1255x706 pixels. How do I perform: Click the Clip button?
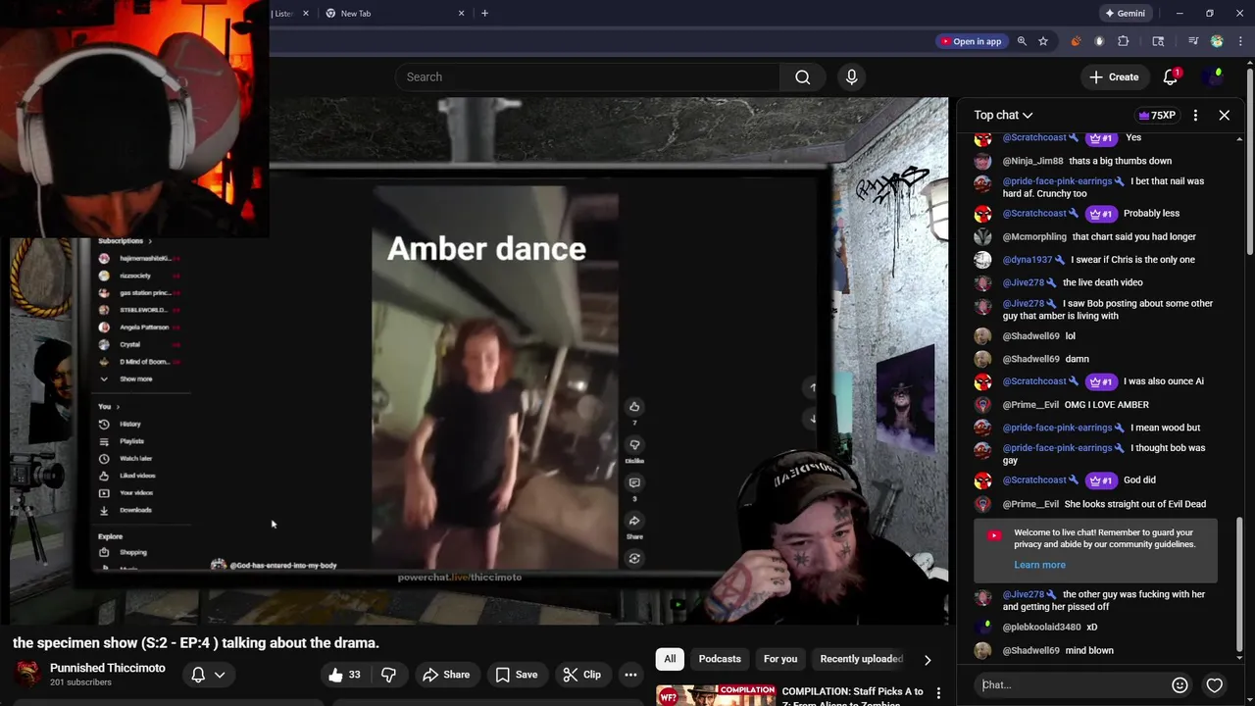pos(581,675)
